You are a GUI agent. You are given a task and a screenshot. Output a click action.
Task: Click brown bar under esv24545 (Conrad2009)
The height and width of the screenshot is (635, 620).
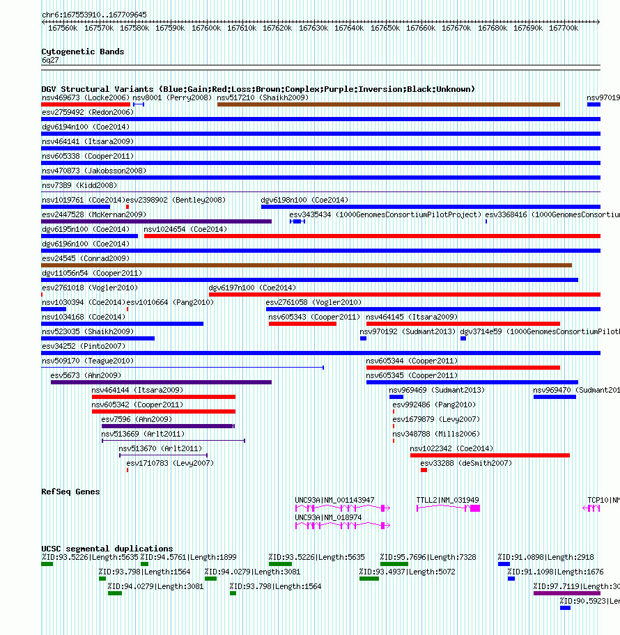coord(307,265)
